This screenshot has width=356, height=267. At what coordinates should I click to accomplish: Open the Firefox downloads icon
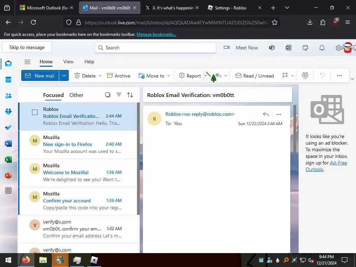point(310,22)
